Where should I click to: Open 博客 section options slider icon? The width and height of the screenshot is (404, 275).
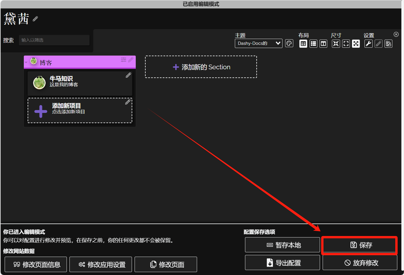pyautogui.click(x=123, y=60)
